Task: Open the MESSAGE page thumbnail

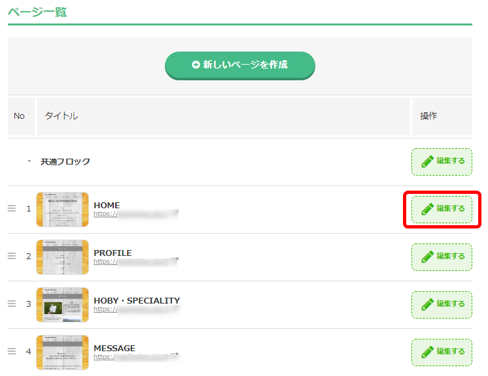Action: click(x=63, y=352)
